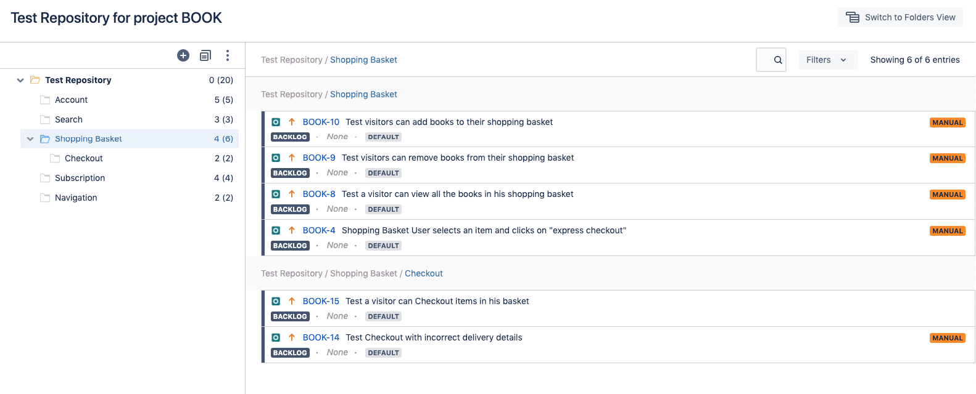This screenshot has width=976, height=394.
Task: Click the BOOK-9 orange priority arrow icon
Action: 292,158
